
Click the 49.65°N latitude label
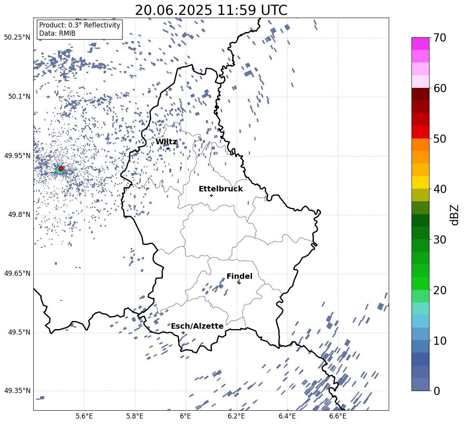[17, 273]
